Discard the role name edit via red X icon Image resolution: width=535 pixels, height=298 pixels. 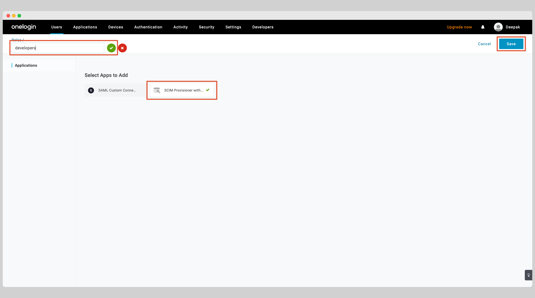click(122, 48)
